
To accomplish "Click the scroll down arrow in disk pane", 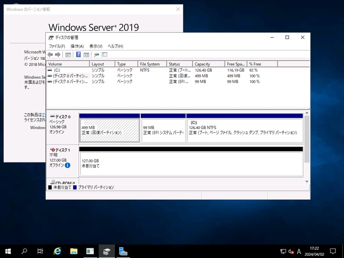I will 307,182.
